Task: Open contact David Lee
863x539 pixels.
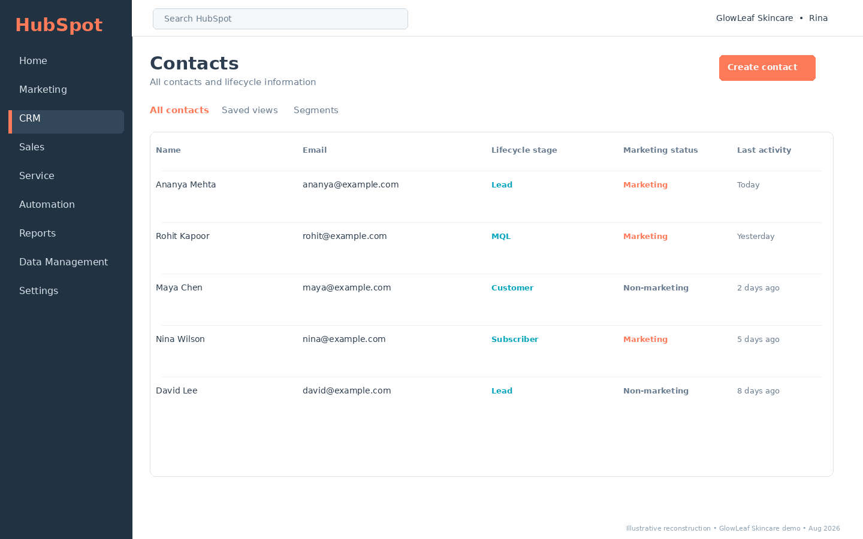Action: click(x=177, y=391)
